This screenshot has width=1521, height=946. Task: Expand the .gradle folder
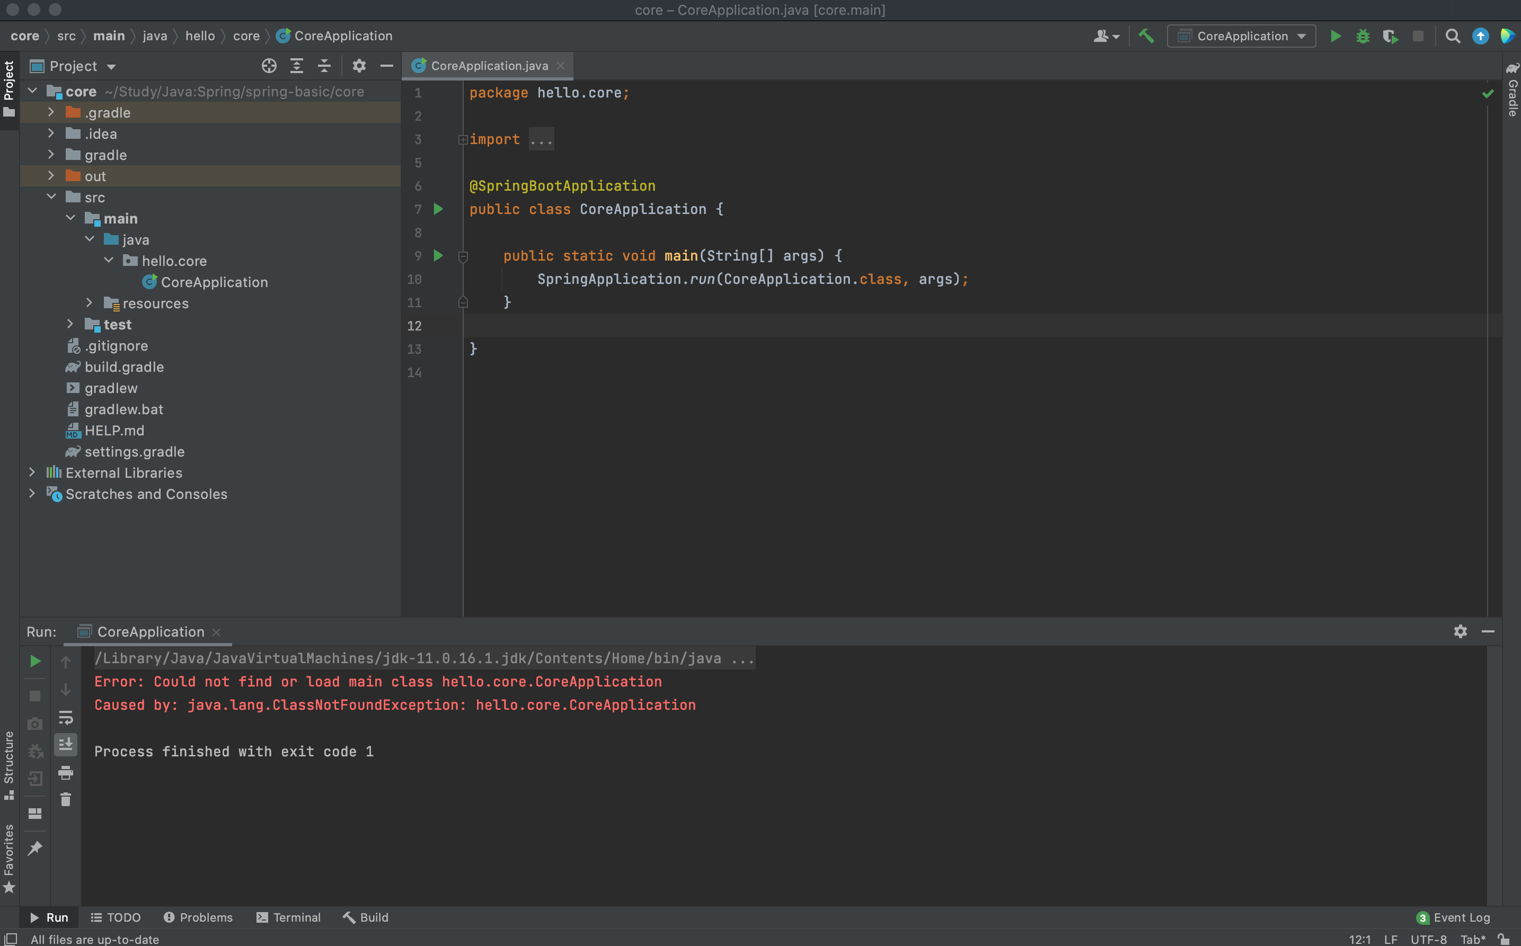[51, 113]
